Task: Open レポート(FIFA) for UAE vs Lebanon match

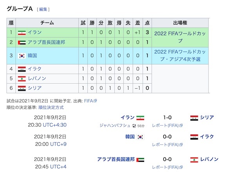Action: tap(165, 167)
